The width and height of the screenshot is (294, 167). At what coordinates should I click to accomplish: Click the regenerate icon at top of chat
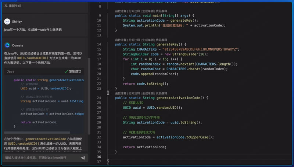6,7
